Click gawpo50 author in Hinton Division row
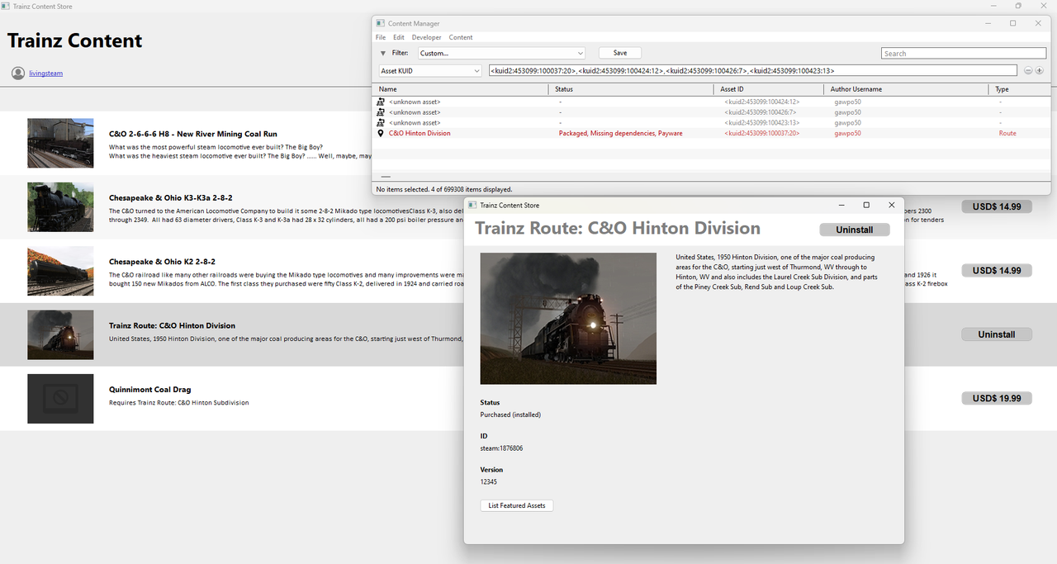The image size is (1057, 564). point(847,133)
